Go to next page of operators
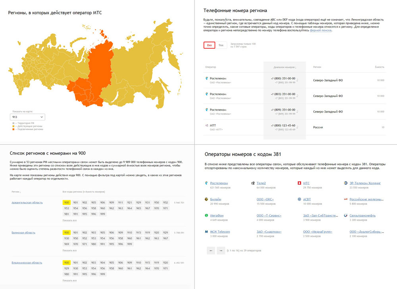Viewport: 397px width, 289px height. pos(220,250)
